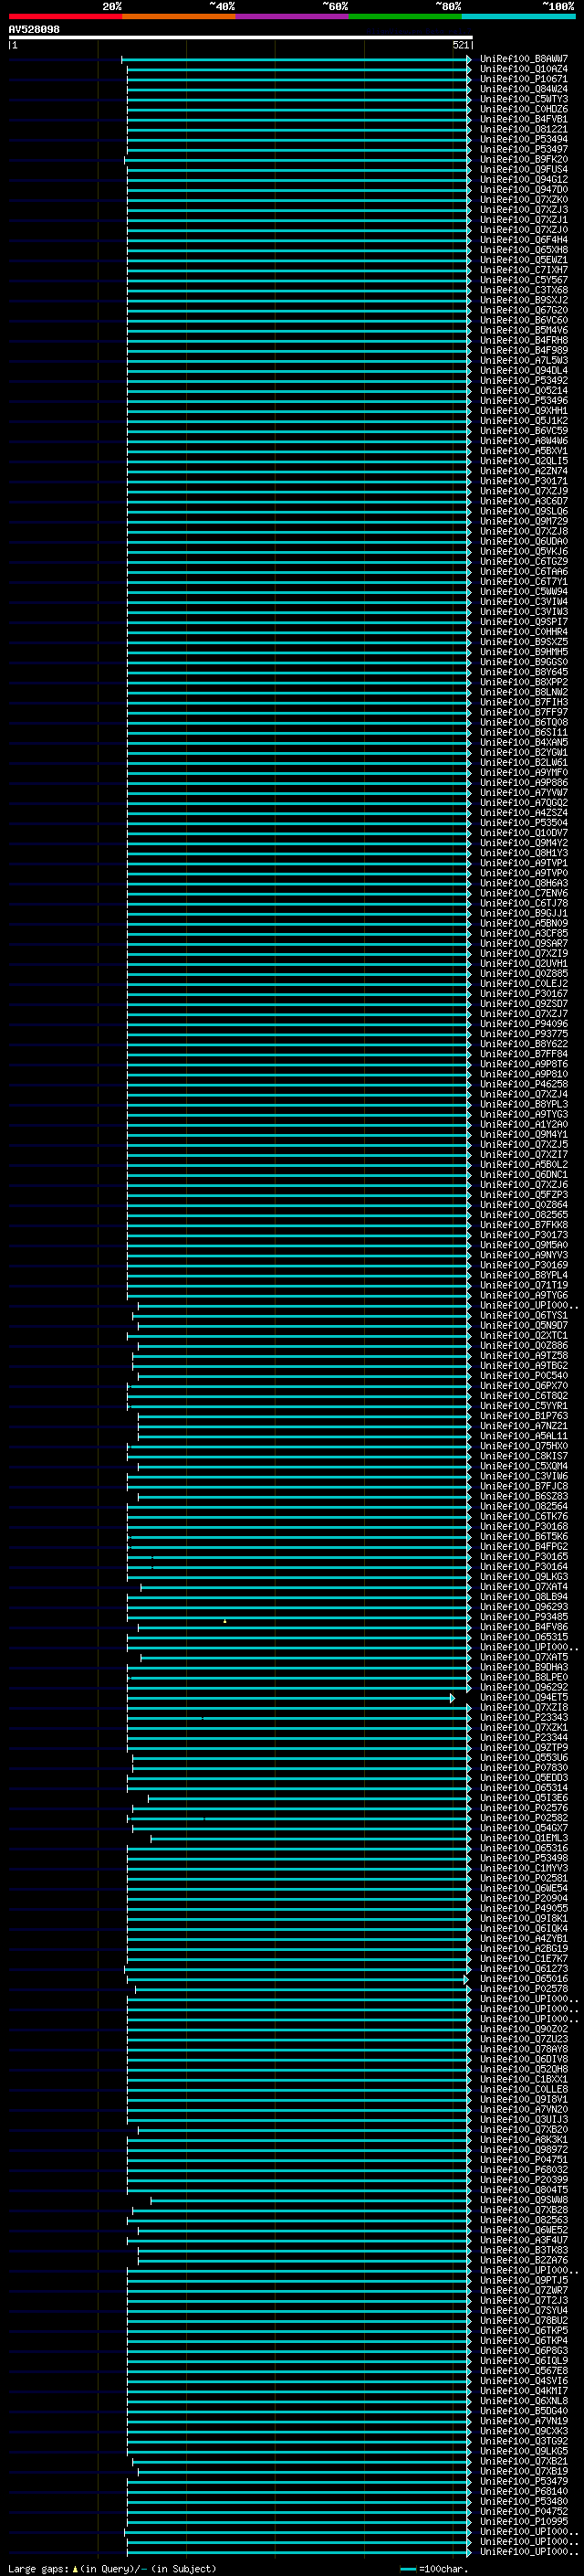
Task: Select label UniRef100_C8KIS7
Action: (x=523, y=1456)
